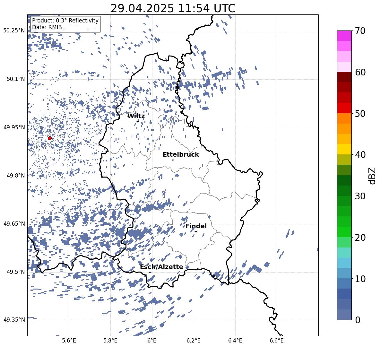This screenshot has width=380, height=347.
Task: Click the Wiltz city label
Action: click(136, 116)
